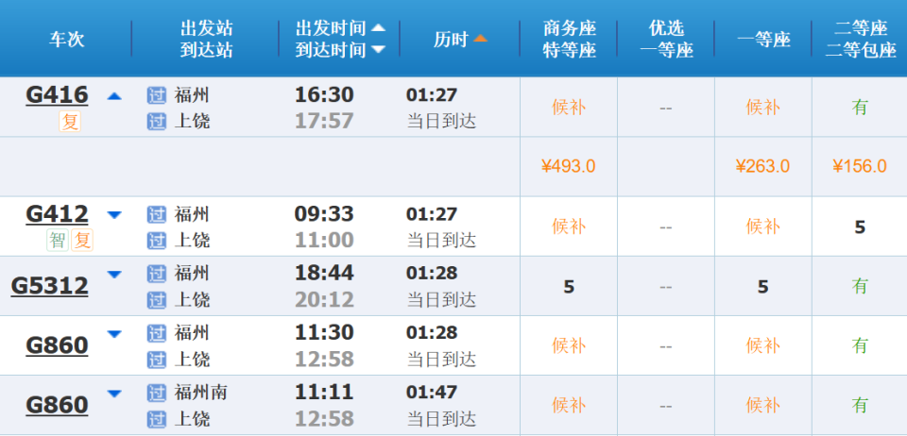This screenshot has width=907, height=436.
Task: Expand the G5312 train details arrow
Action: tap(114, 275)
